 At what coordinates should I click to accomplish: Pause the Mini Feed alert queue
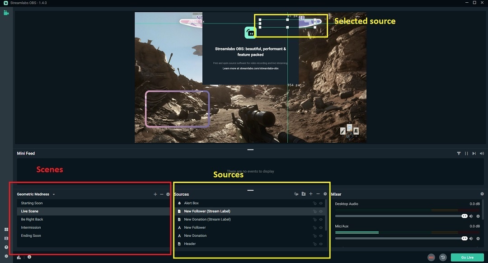[x=466, y=154]
